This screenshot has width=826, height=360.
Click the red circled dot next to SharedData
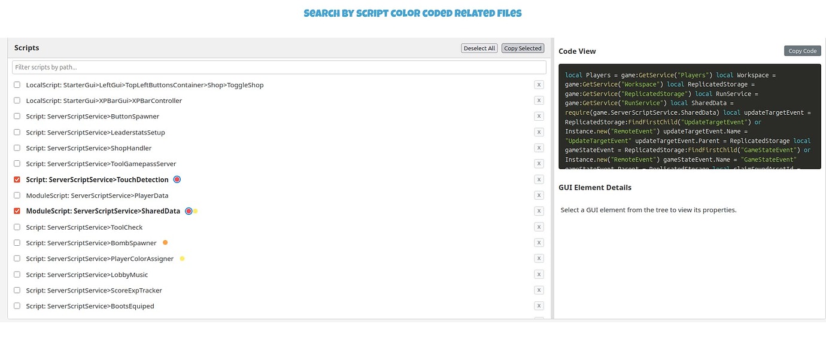(189, 210)
